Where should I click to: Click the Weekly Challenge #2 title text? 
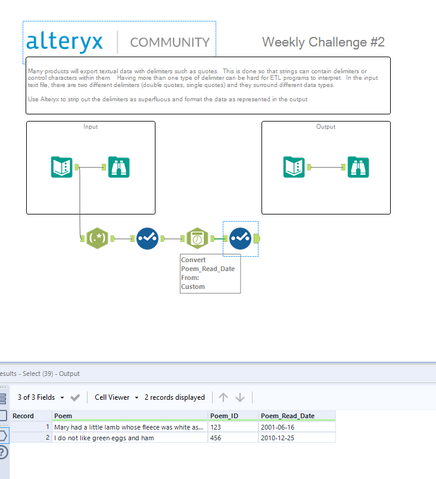323,42
